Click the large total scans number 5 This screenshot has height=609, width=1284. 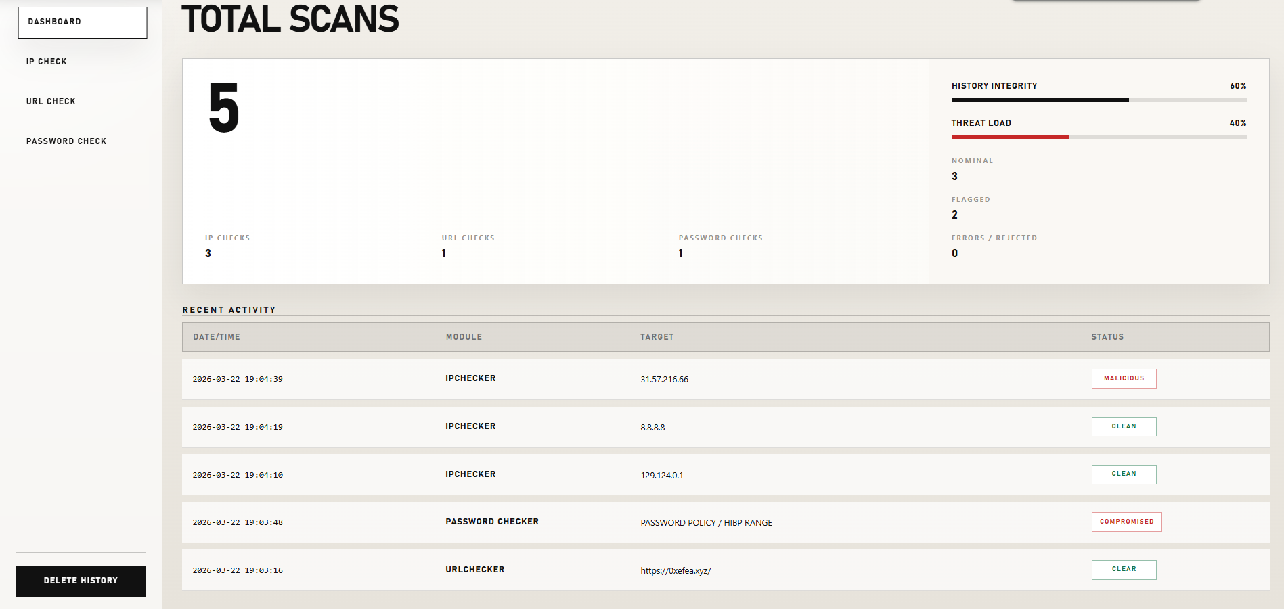click(x=224, y=108)
